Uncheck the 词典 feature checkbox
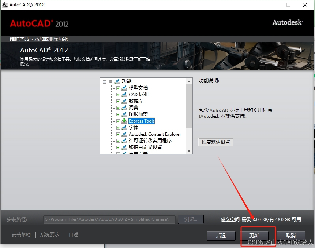The height and width of the screenshot is (248, 315). click(118, 108)
